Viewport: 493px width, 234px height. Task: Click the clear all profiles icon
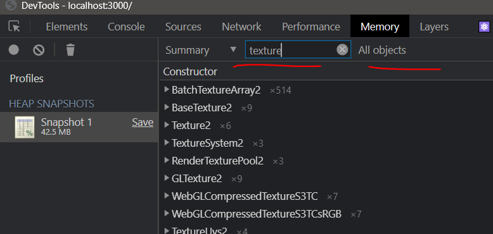[39, 50]
